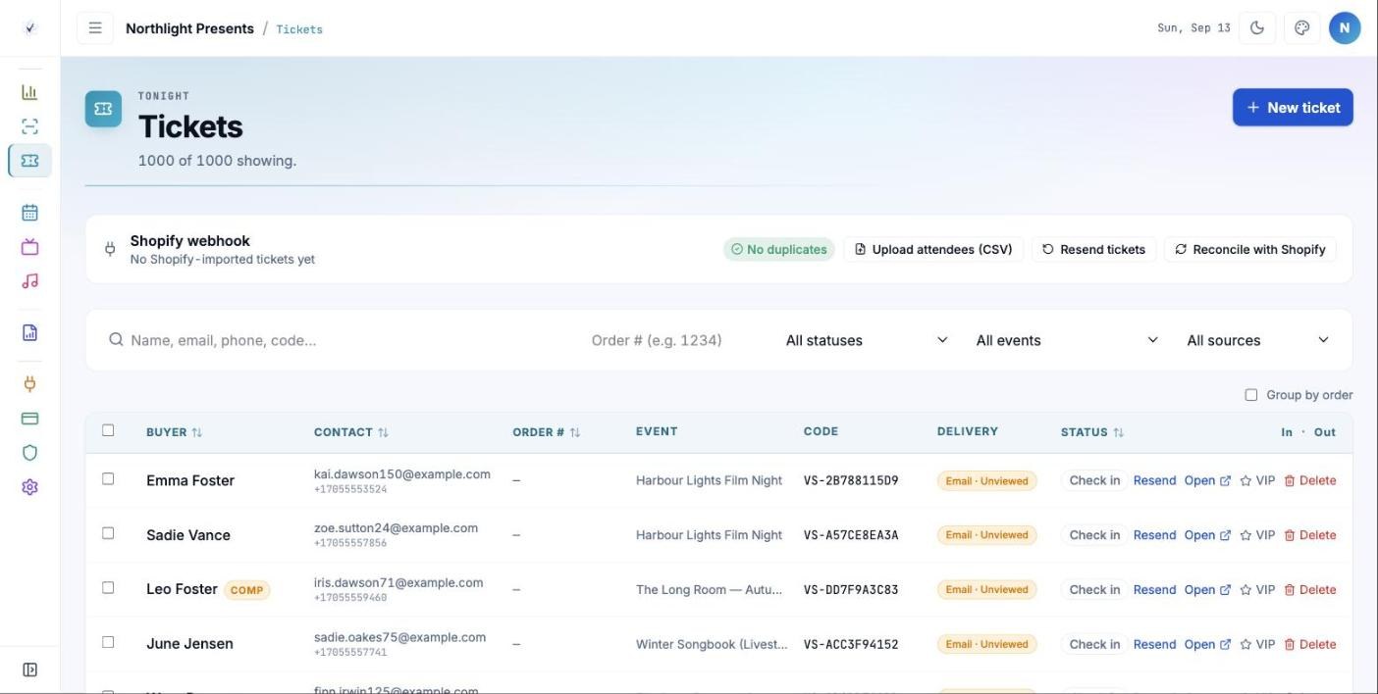Resend Leo Foster's ticket
The width and height of the screenshot is (1378, 694).
point(1154,589)
